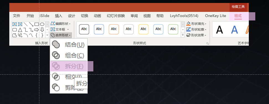Apply the orange outline Abc style
Screen dimensions: 269x104
point(114,29)
